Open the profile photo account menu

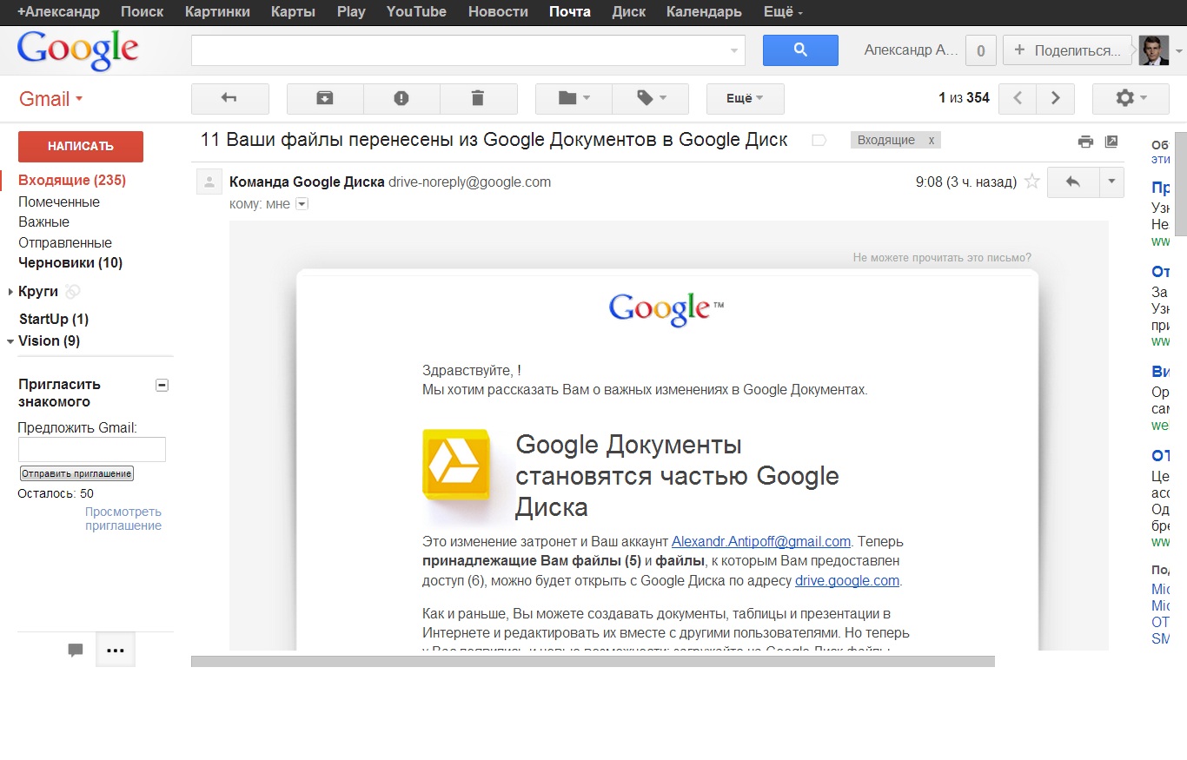pos(1154,50)
